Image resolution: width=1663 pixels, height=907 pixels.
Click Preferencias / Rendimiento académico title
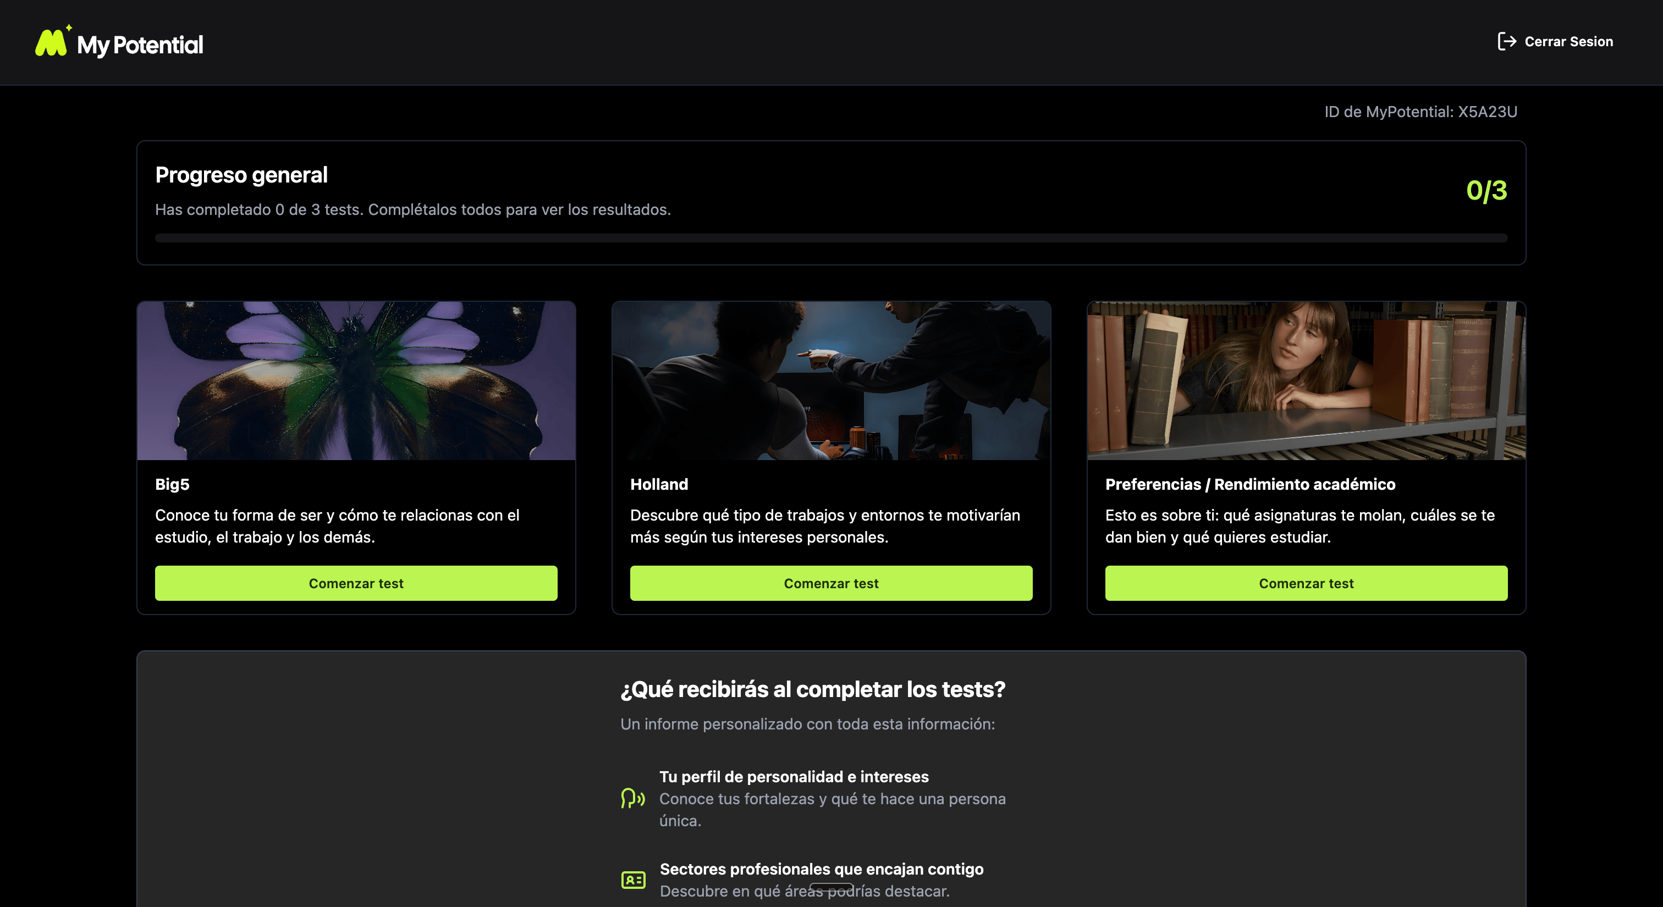(x=1250, y=484)
